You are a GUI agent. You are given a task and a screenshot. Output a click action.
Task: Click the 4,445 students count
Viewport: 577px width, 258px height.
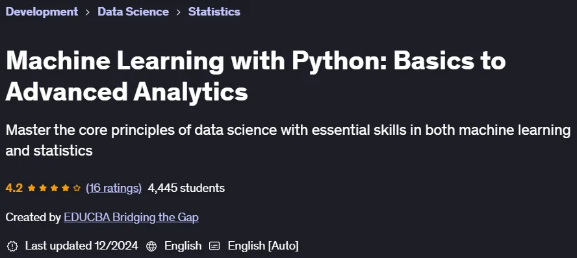pos(186,188)
